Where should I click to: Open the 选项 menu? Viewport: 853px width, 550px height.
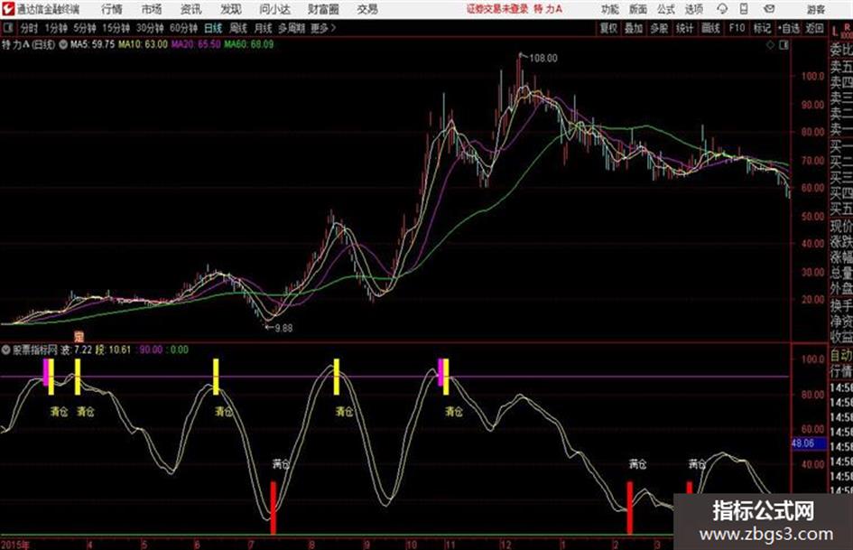(x=694, y=9)
